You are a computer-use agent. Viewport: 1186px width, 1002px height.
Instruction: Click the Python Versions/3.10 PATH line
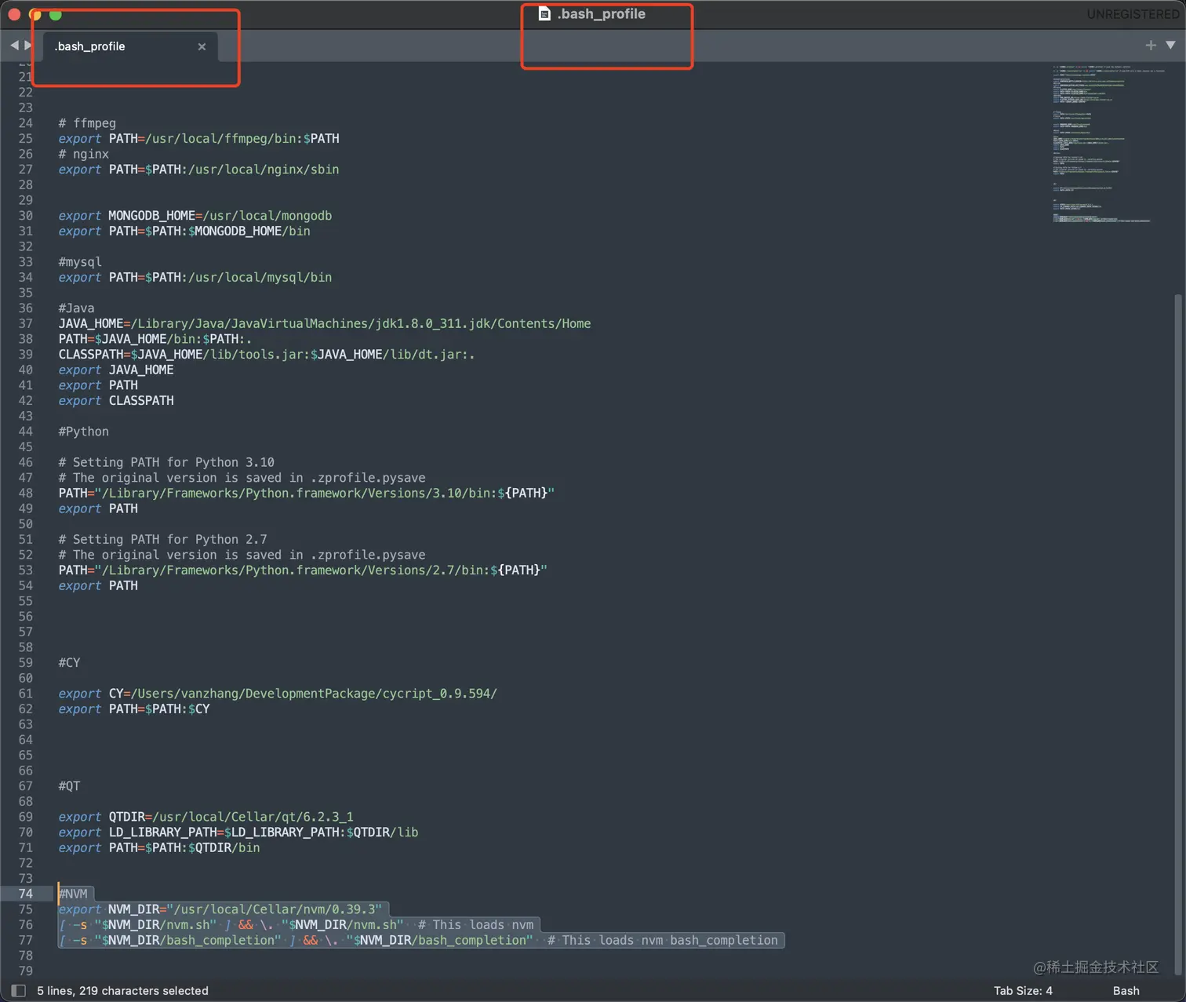click(x=307, y=494)
